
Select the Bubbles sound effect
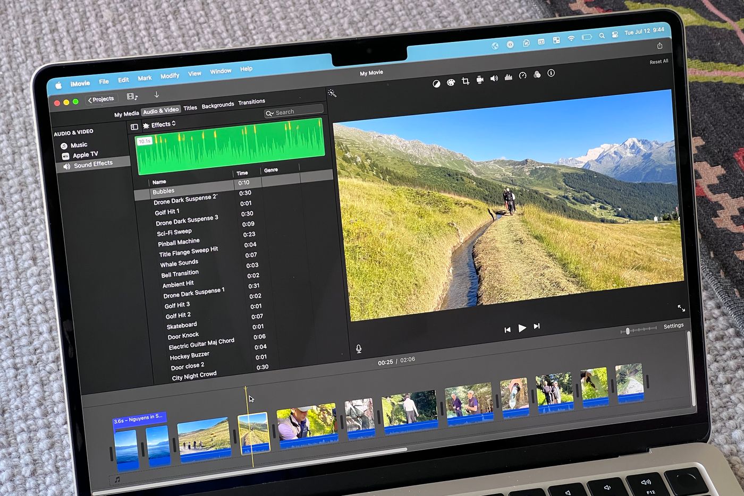(163, 191)
